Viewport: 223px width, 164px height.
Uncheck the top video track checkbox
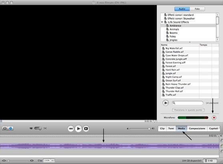point(221,140)
